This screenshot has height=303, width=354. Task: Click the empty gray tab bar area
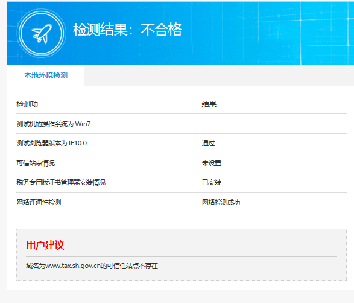(x=219, y=75)
